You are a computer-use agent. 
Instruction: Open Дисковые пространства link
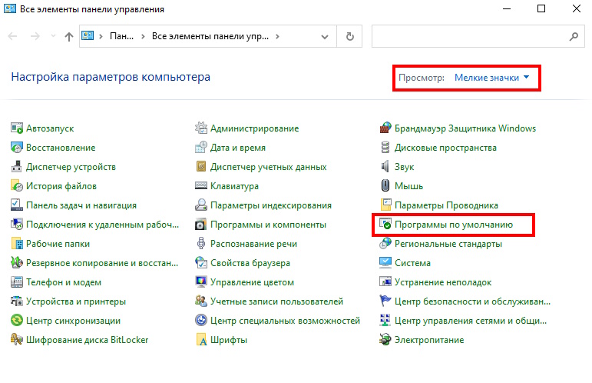(x=445, y=148)
